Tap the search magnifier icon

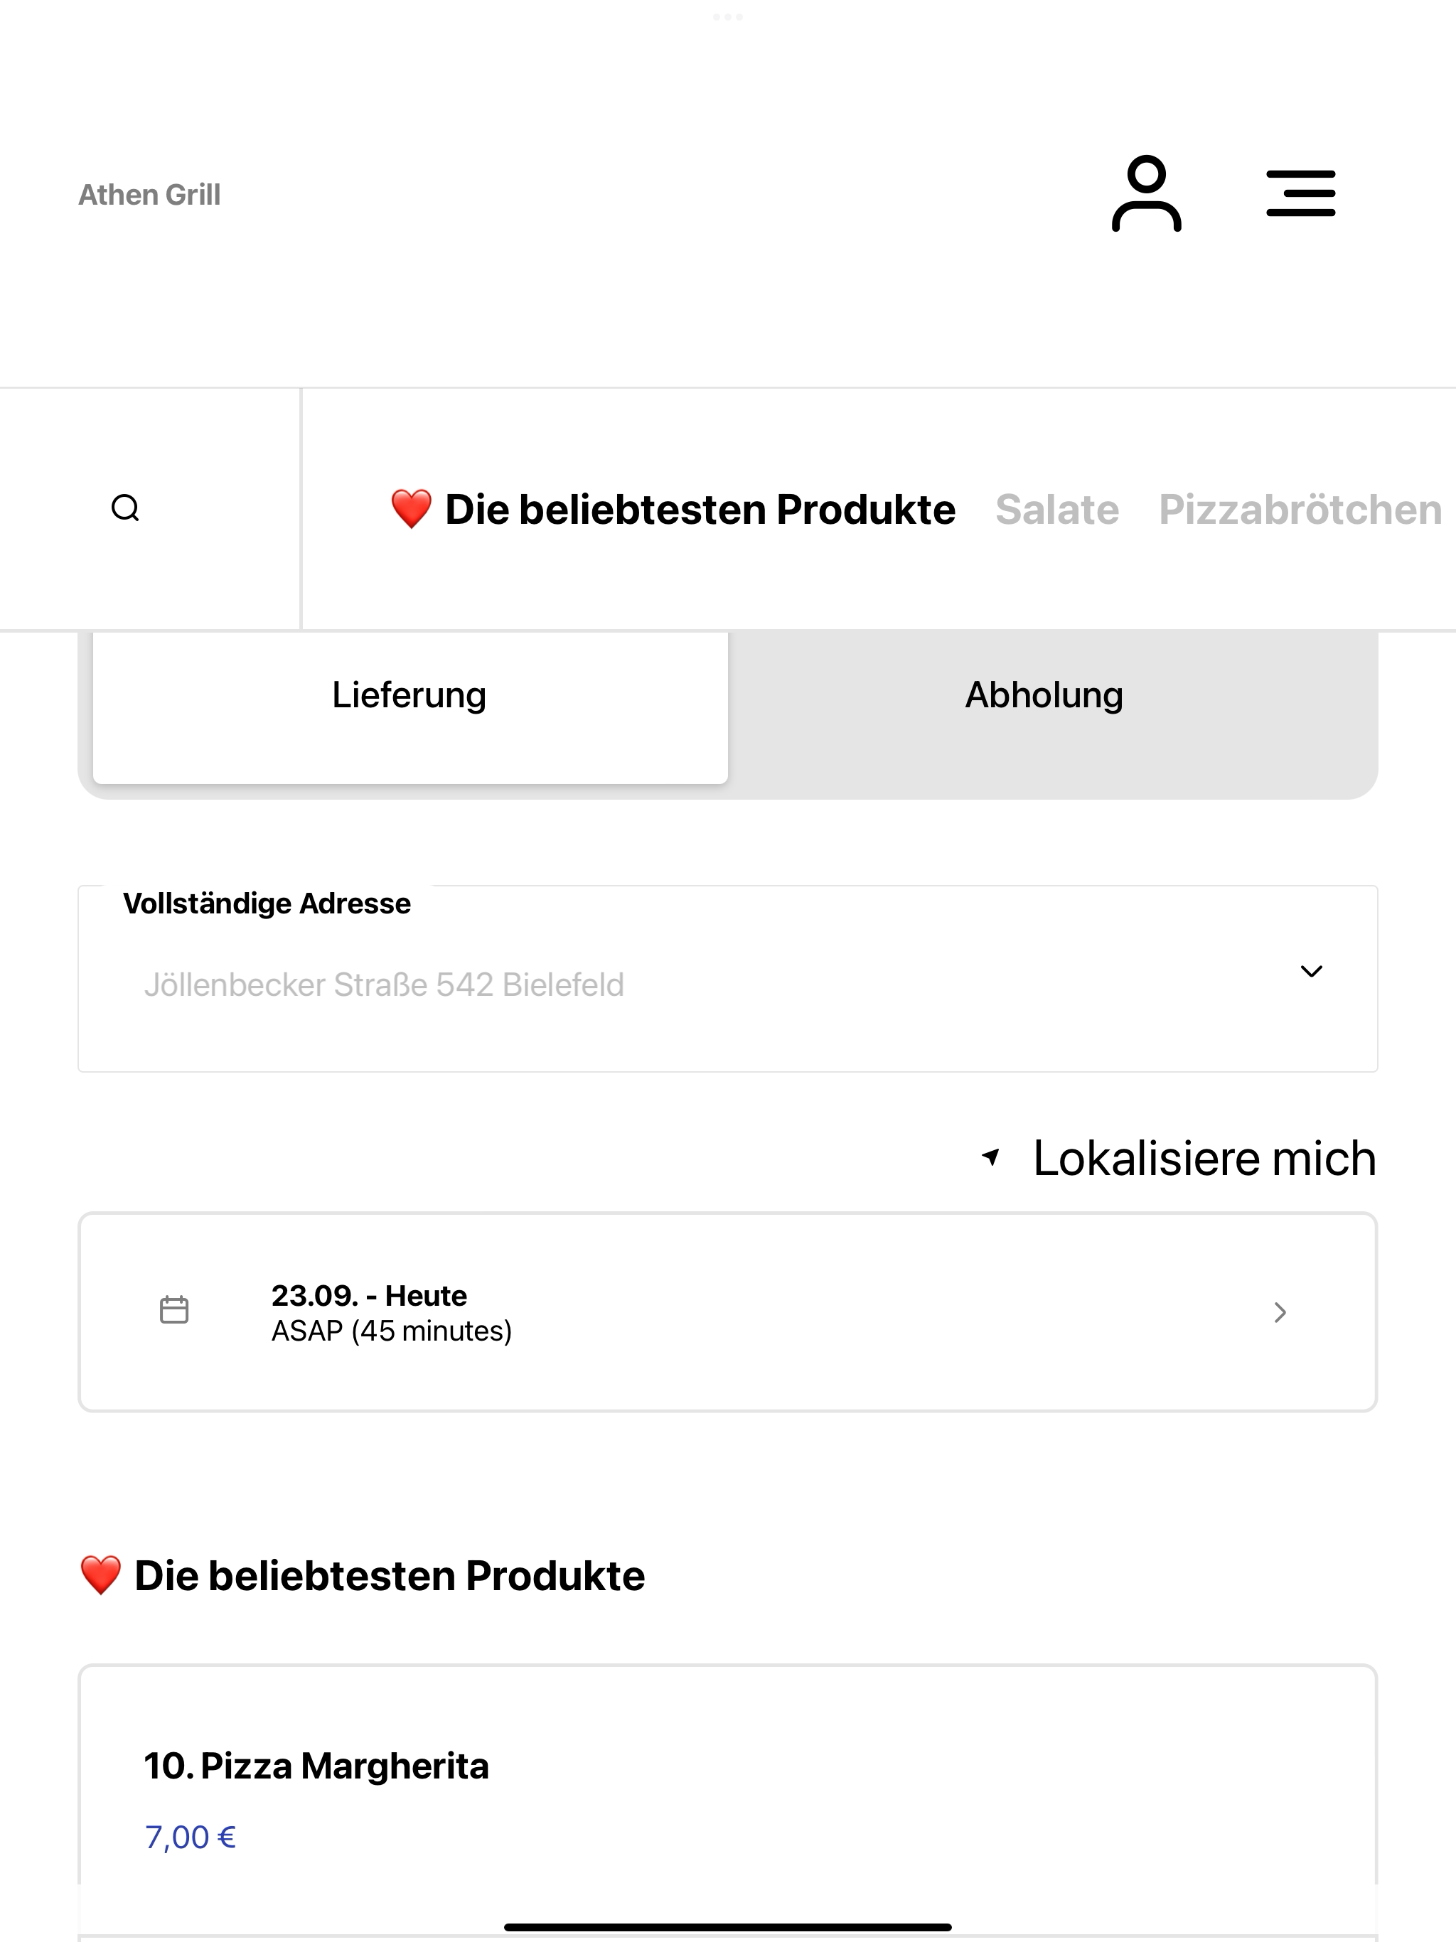click(126, 508)
